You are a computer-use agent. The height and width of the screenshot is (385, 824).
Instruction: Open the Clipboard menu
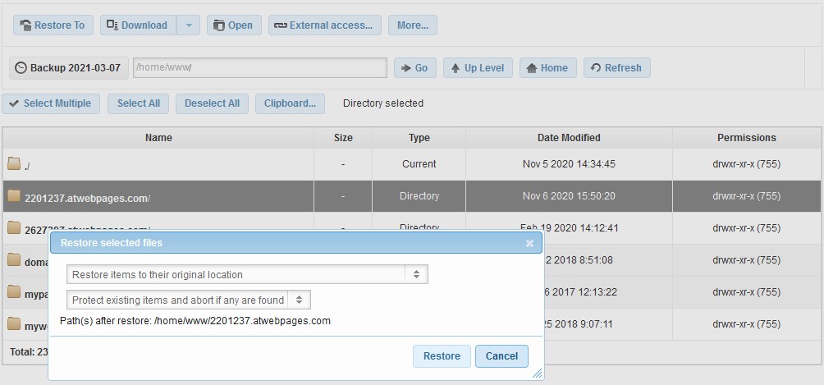point(290,103)
